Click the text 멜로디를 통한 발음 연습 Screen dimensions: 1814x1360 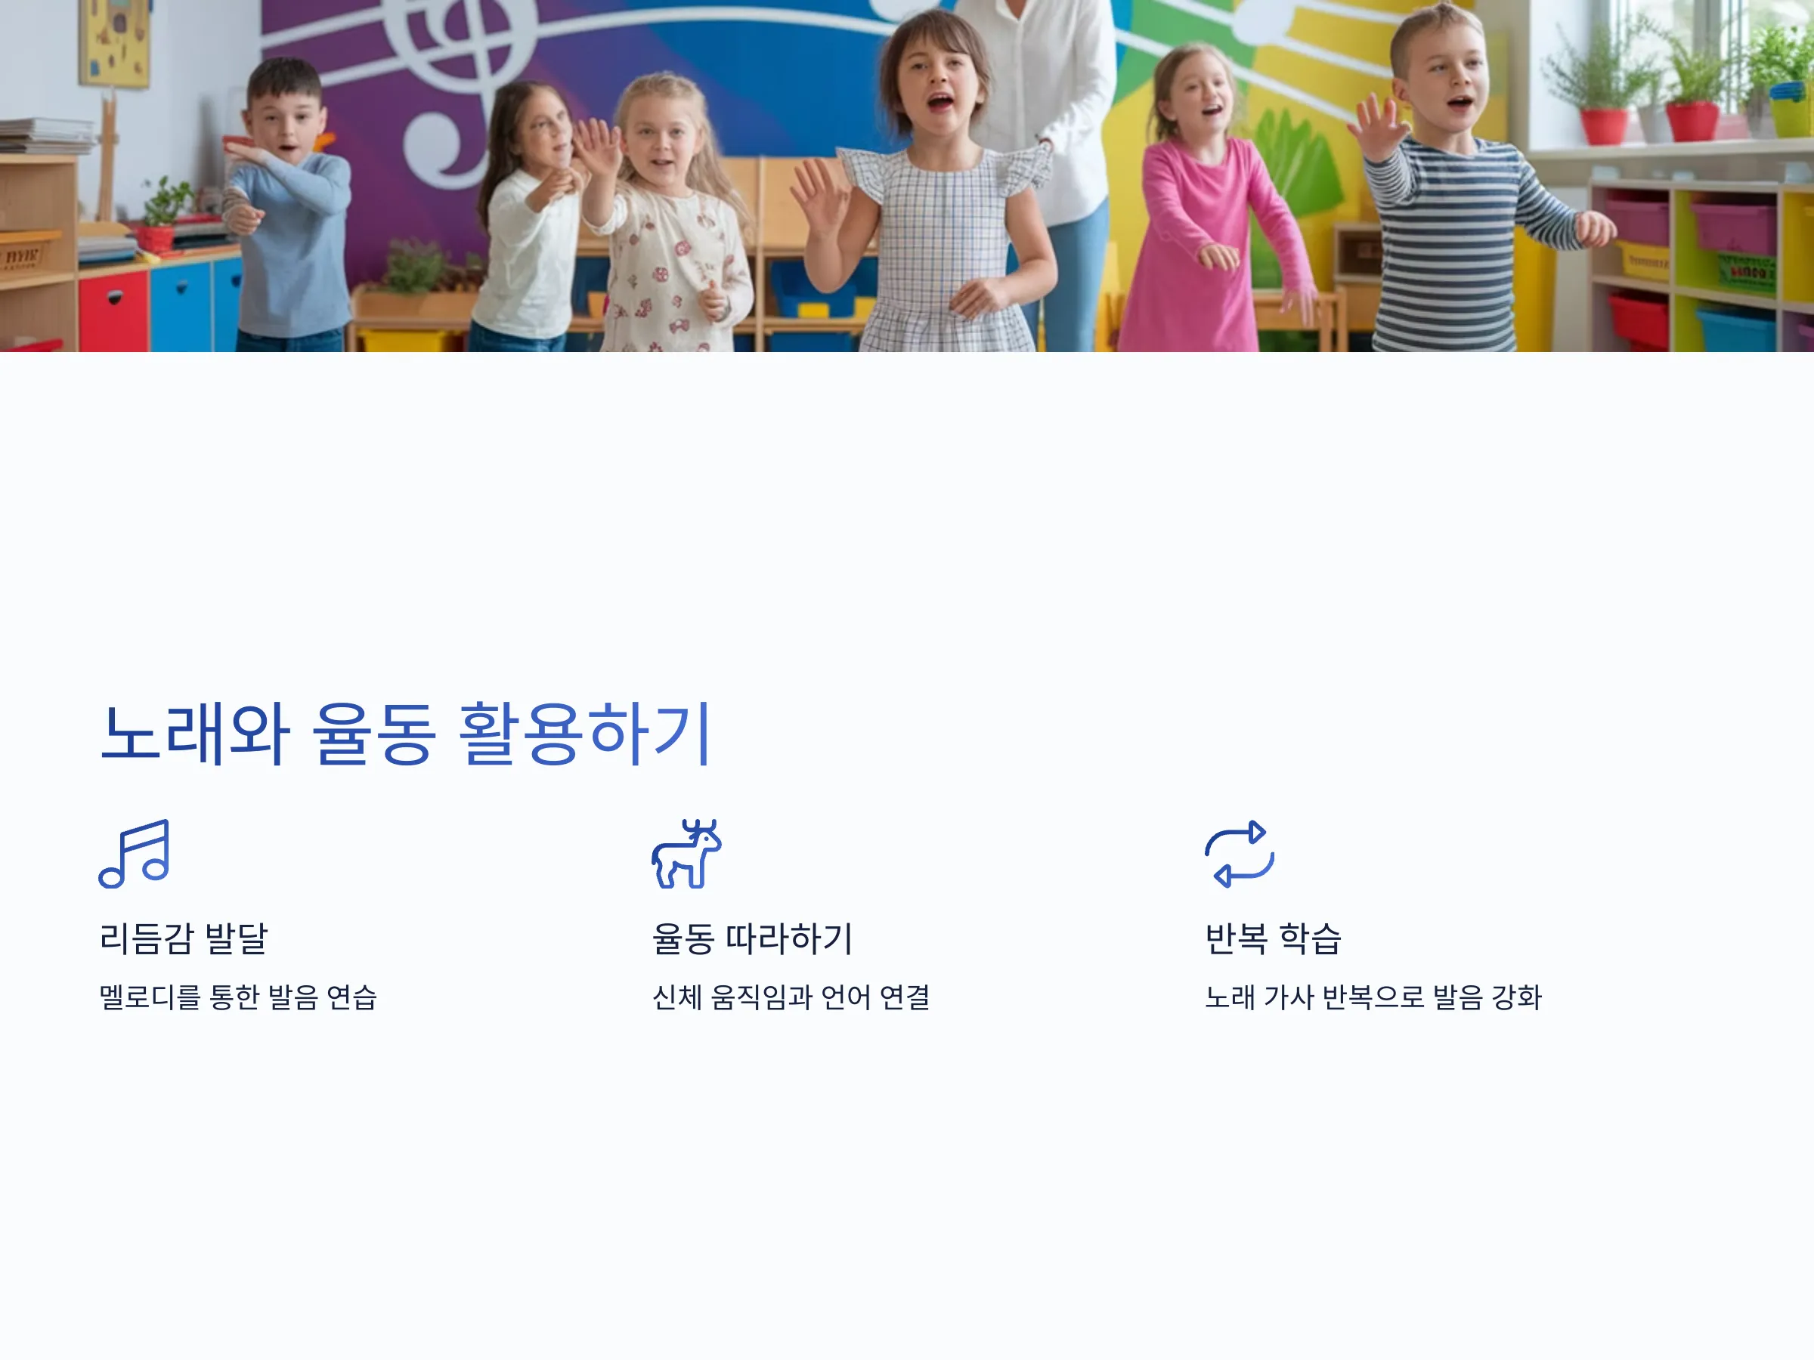click(238, 997)
